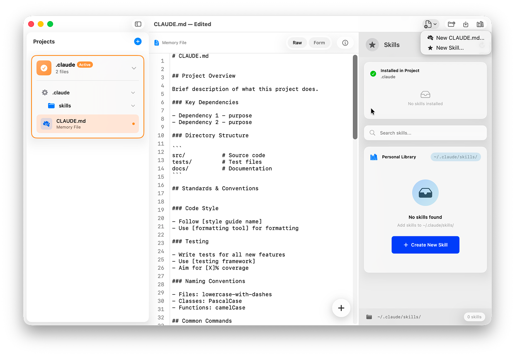This screenshot has height=356, width=515.
Task: Switch editor view to Form mode
Action: click(x=319, y=43)
